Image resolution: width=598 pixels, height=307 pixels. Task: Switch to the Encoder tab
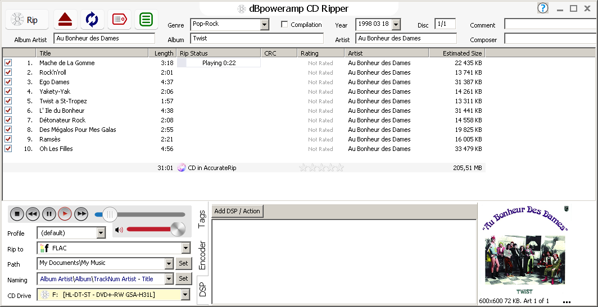point(202,255)
